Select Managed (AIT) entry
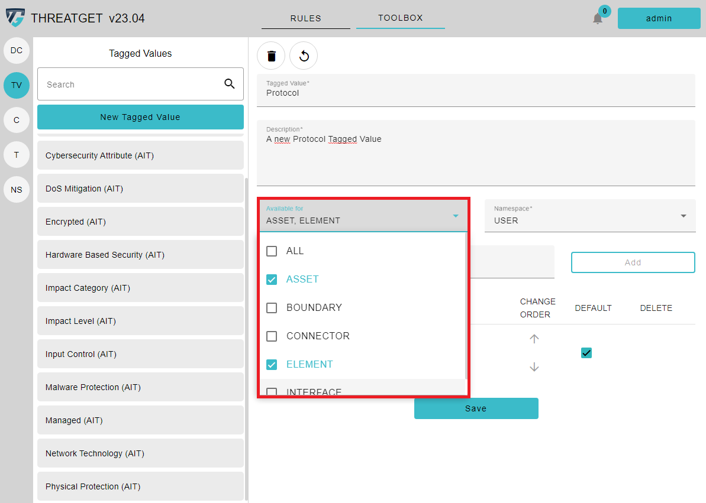The height and width of the screenshot is (503, 706). point(140,420)
